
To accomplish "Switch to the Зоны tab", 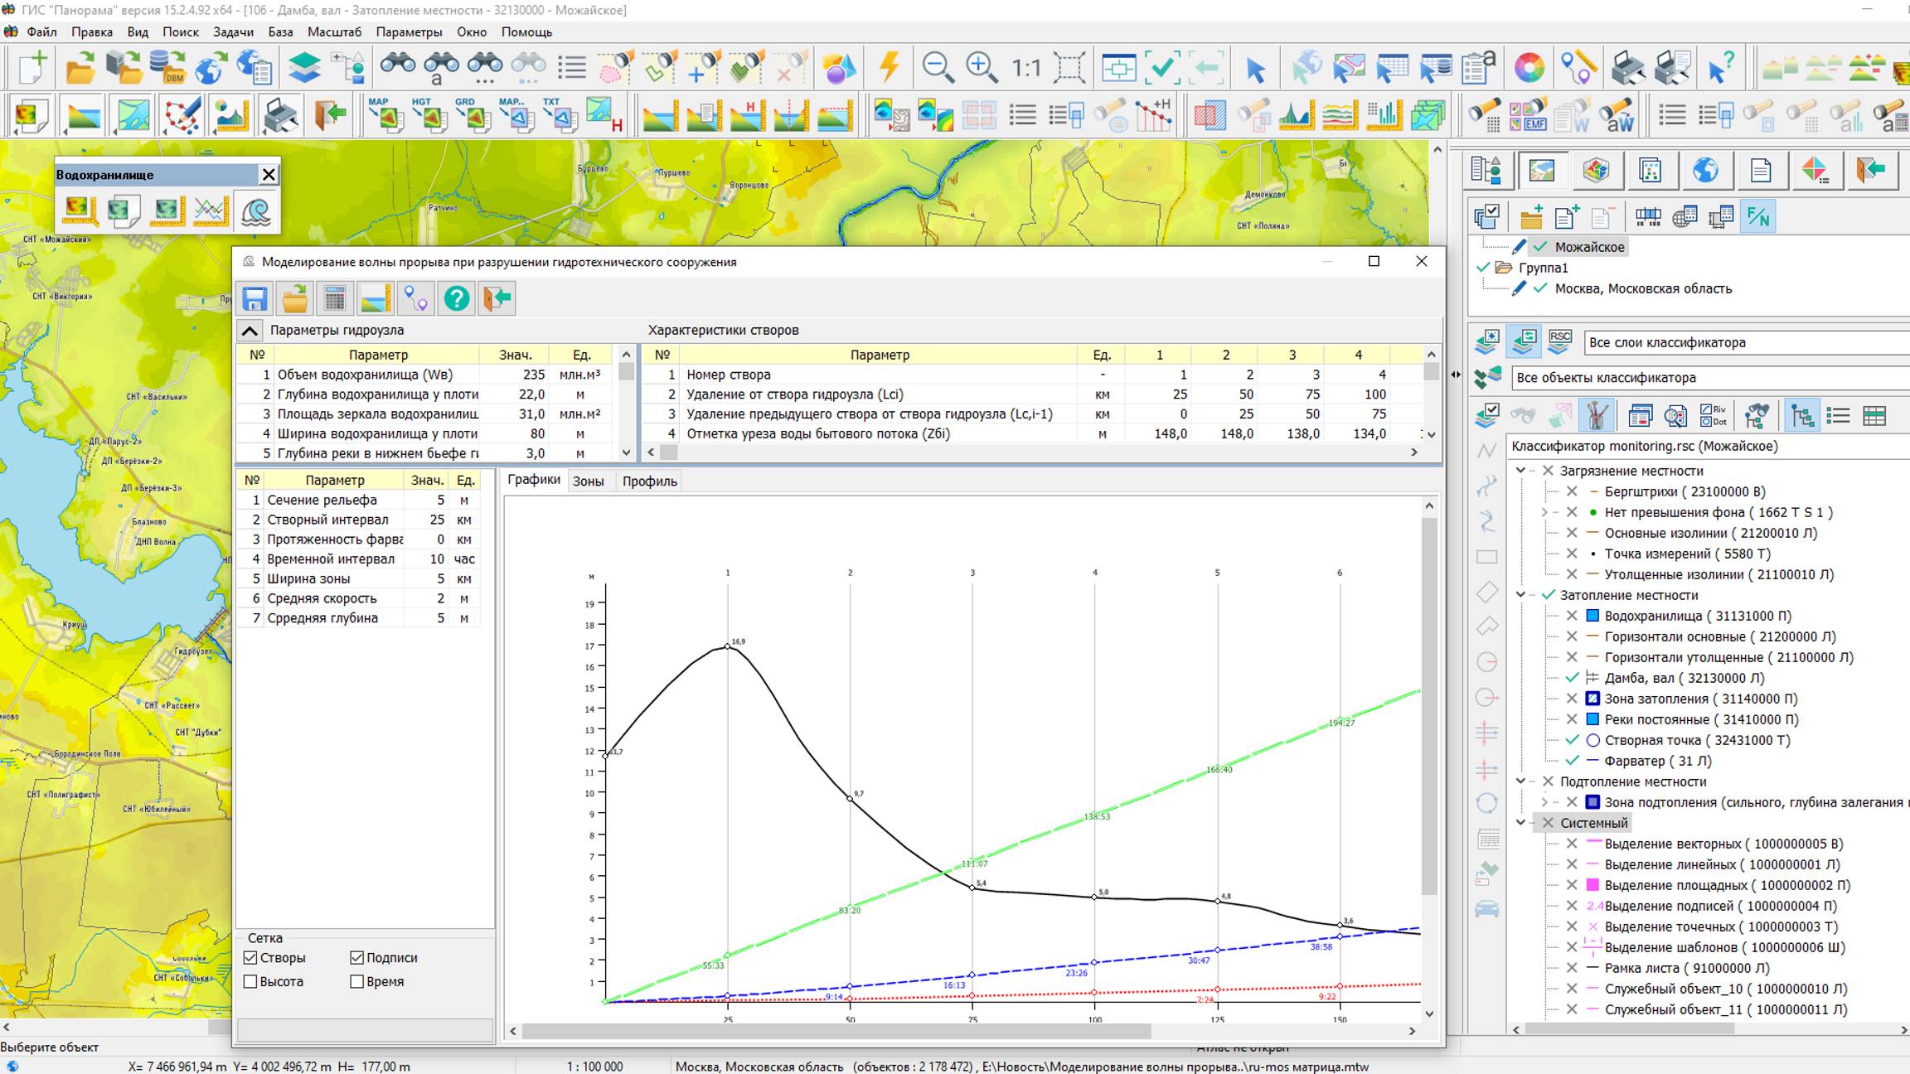I will click(x=588, y=481).
